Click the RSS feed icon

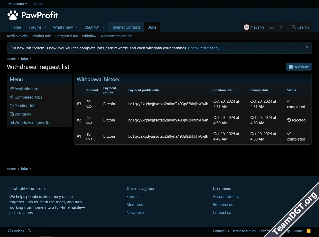308,231
